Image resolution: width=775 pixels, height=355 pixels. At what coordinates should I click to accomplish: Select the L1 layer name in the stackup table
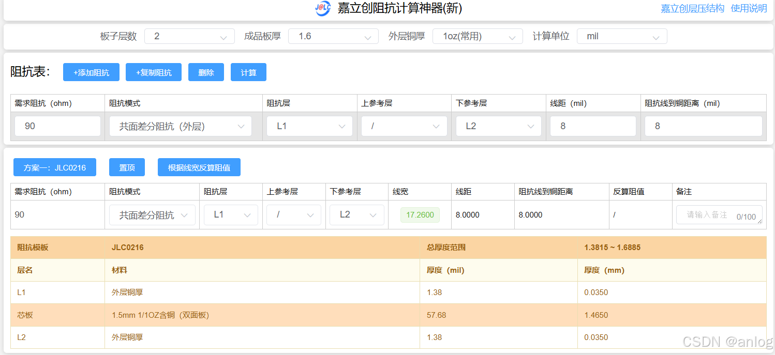point(21,292)
